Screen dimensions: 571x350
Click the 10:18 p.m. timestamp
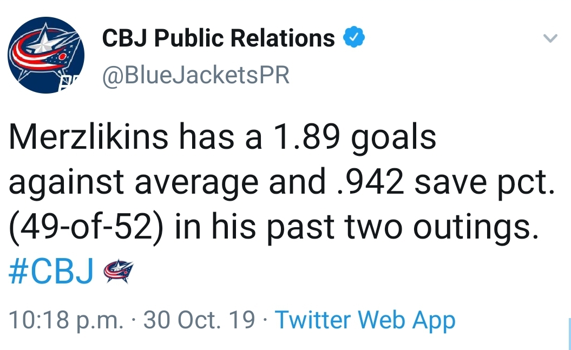click(66, 320)
